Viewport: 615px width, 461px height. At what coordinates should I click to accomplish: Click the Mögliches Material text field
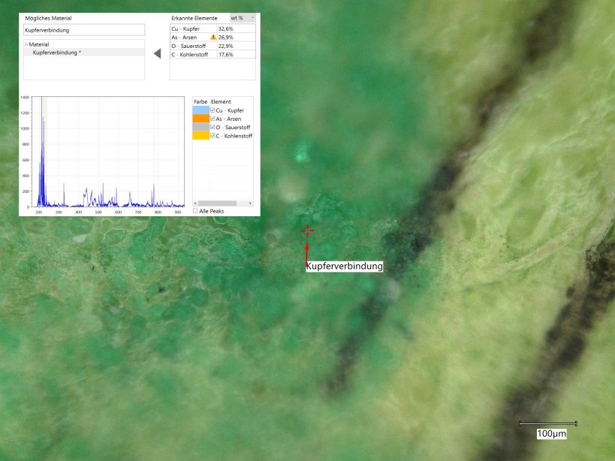[x=83, y=30]
